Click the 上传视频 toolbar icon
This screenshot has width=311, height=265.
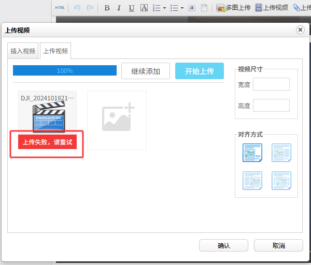(x=272, y=8)
